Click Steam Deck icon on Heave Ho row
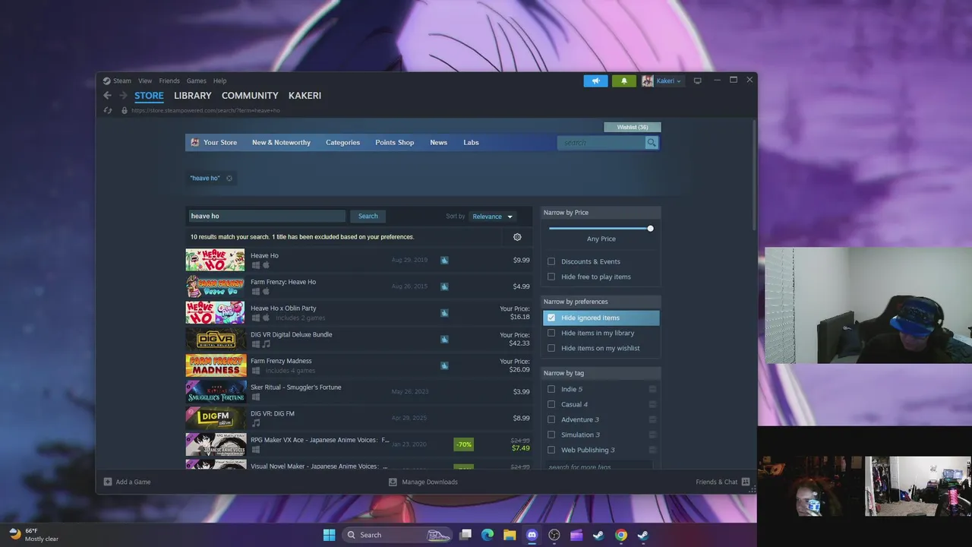This screenshot has height=547, width=972. (444, 260)
